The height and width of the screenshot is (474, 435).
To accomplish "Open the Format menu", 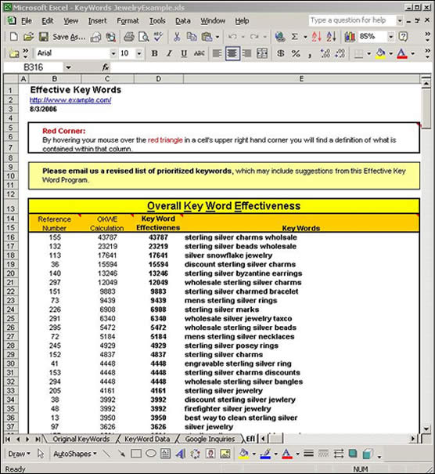I will pyautogui.click(x=128, y=21).
